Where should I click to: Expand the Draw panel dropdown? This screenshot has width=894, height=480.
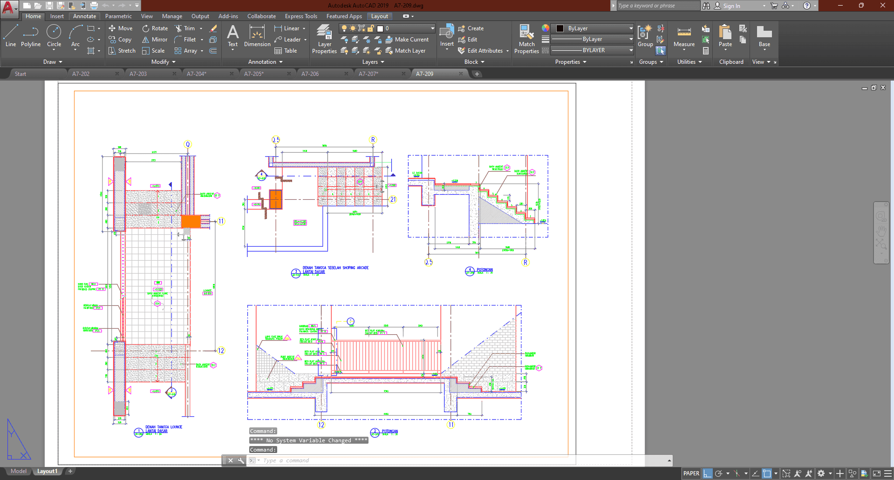[53, 62]
